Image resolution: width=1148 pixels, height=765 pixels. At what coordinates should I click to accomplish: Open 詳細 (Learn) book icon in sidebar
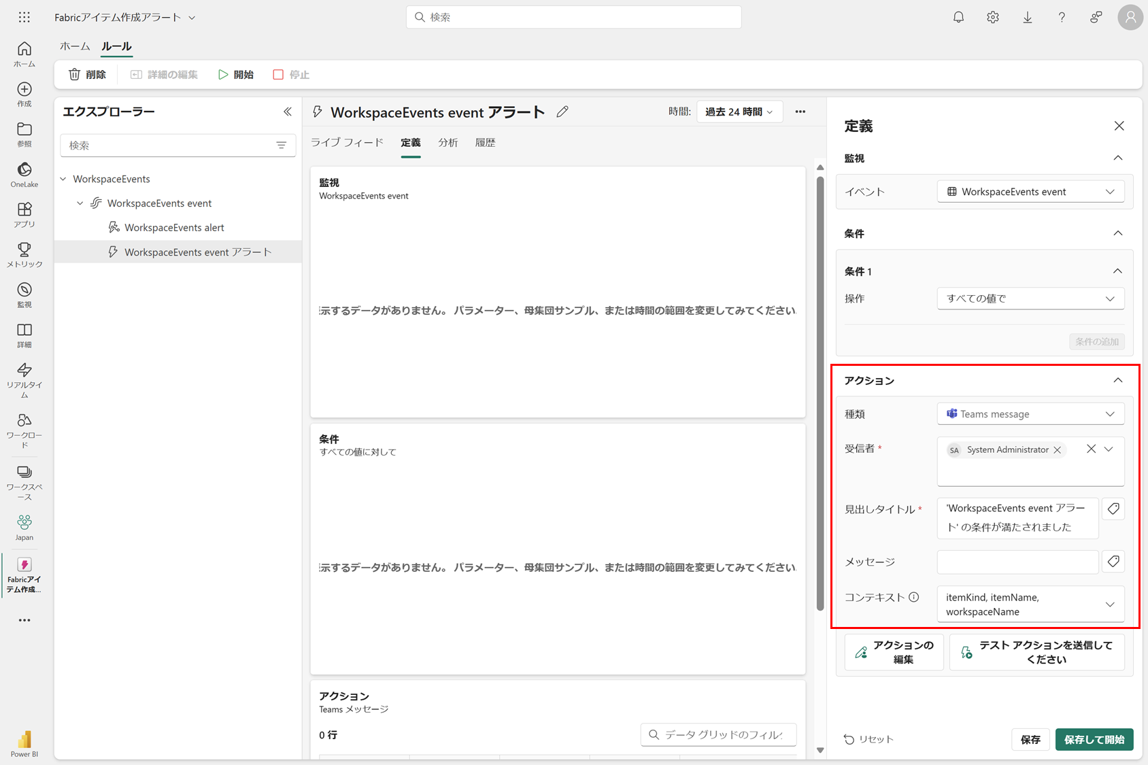pos(24,335)
